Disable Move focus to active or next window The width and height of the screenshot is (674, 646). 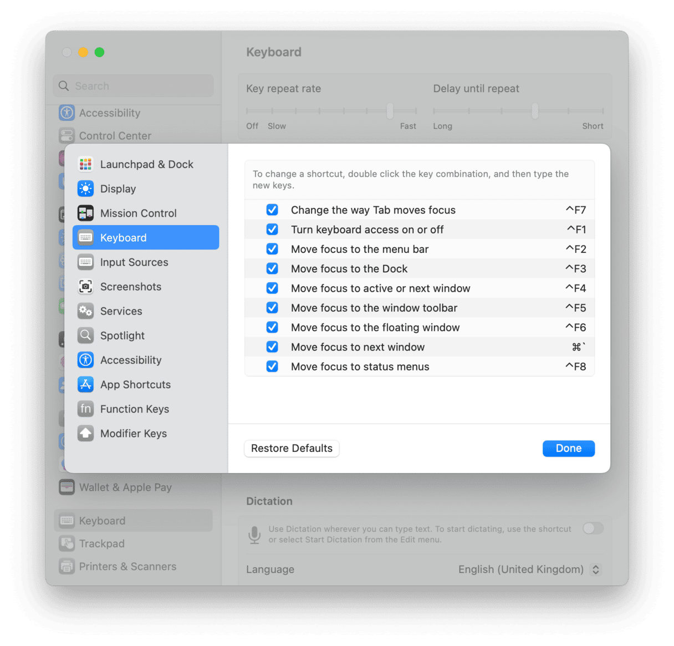click(x=272, y=288)
